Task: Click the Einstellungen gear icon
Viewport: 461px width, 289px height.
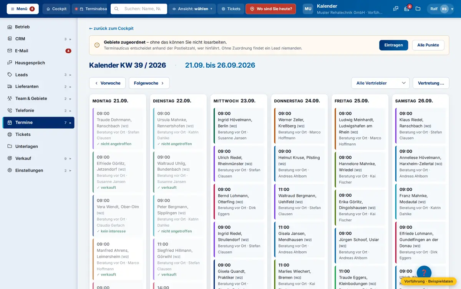Action: tap(10, 170)
